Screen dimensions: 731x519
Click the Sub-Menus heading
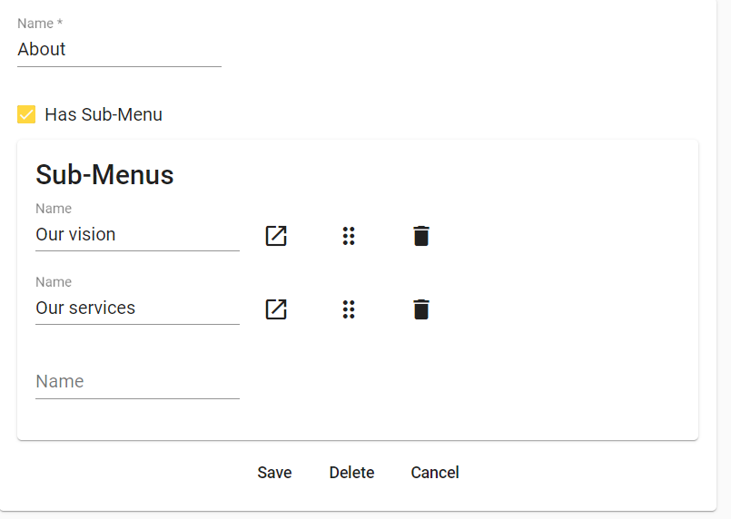(105, 175)
